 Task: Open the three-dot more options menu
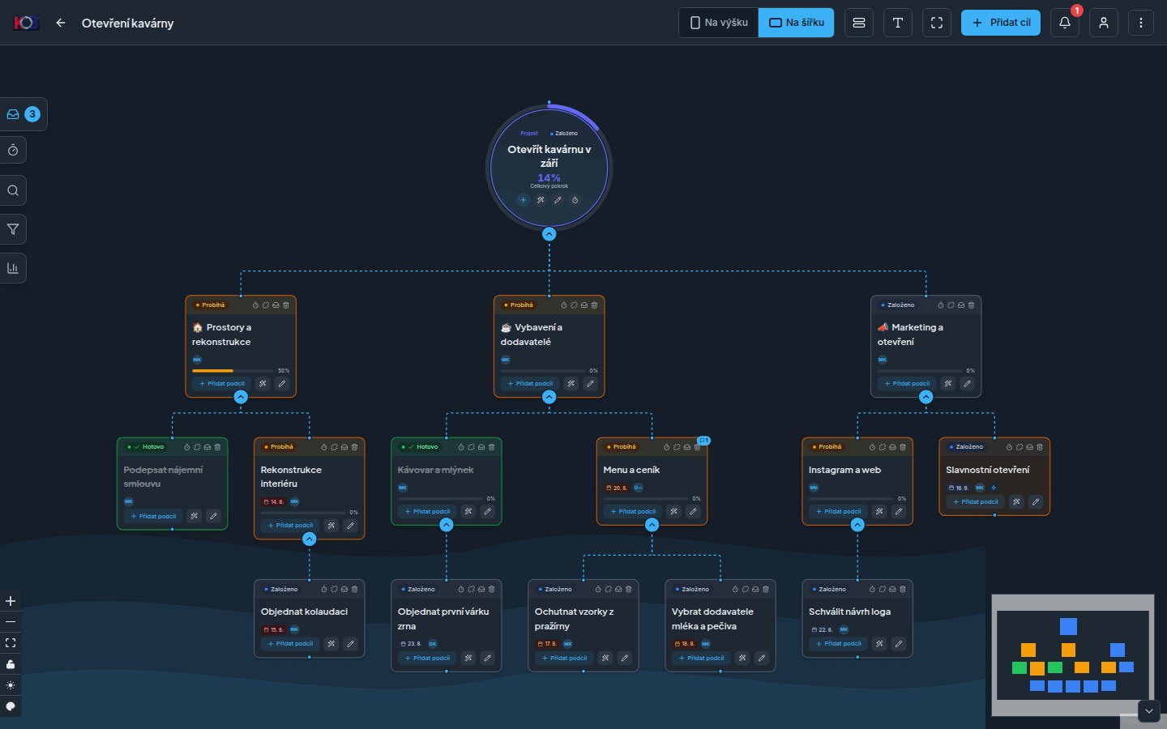point(1141,23)
